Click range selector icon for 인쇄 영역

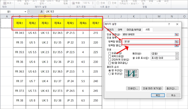click(176, 35)
